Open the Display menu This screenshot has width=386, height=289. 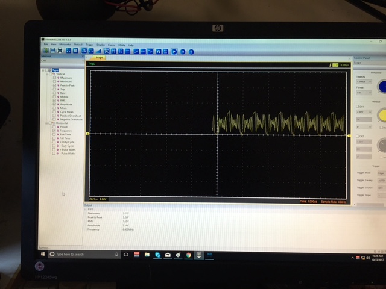point(101,45)
